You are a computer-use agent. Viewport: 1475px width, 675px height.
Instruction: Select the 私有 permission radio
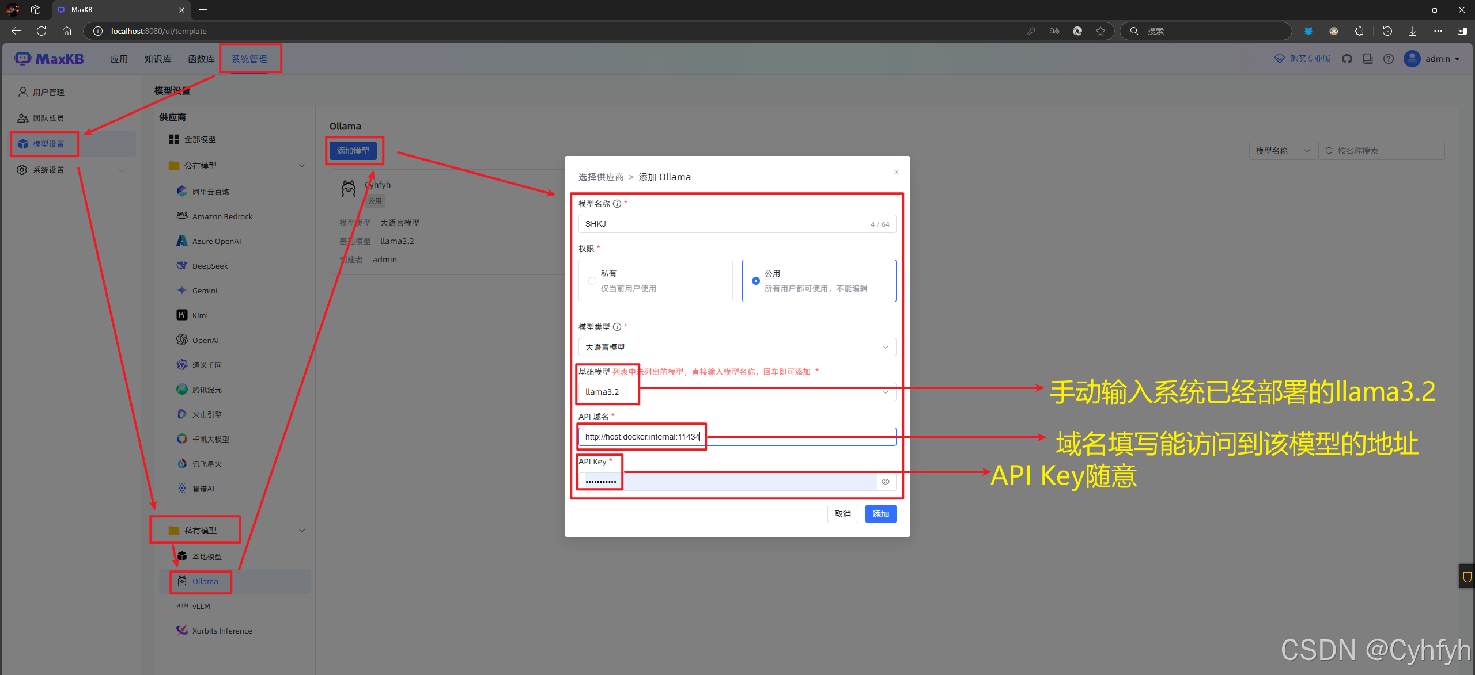pos(592,281)
